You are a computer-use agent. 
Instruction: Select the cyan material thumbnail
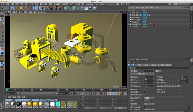click(58, 104)
